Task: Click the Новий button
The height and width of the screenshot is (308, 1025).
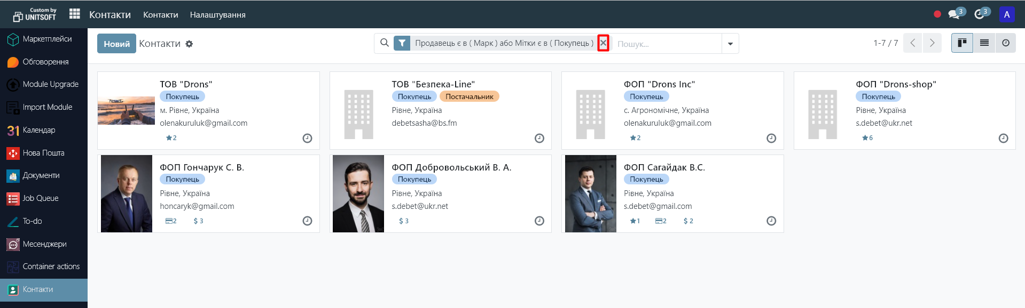Action: pyautogui.click(x=116, y=44)
